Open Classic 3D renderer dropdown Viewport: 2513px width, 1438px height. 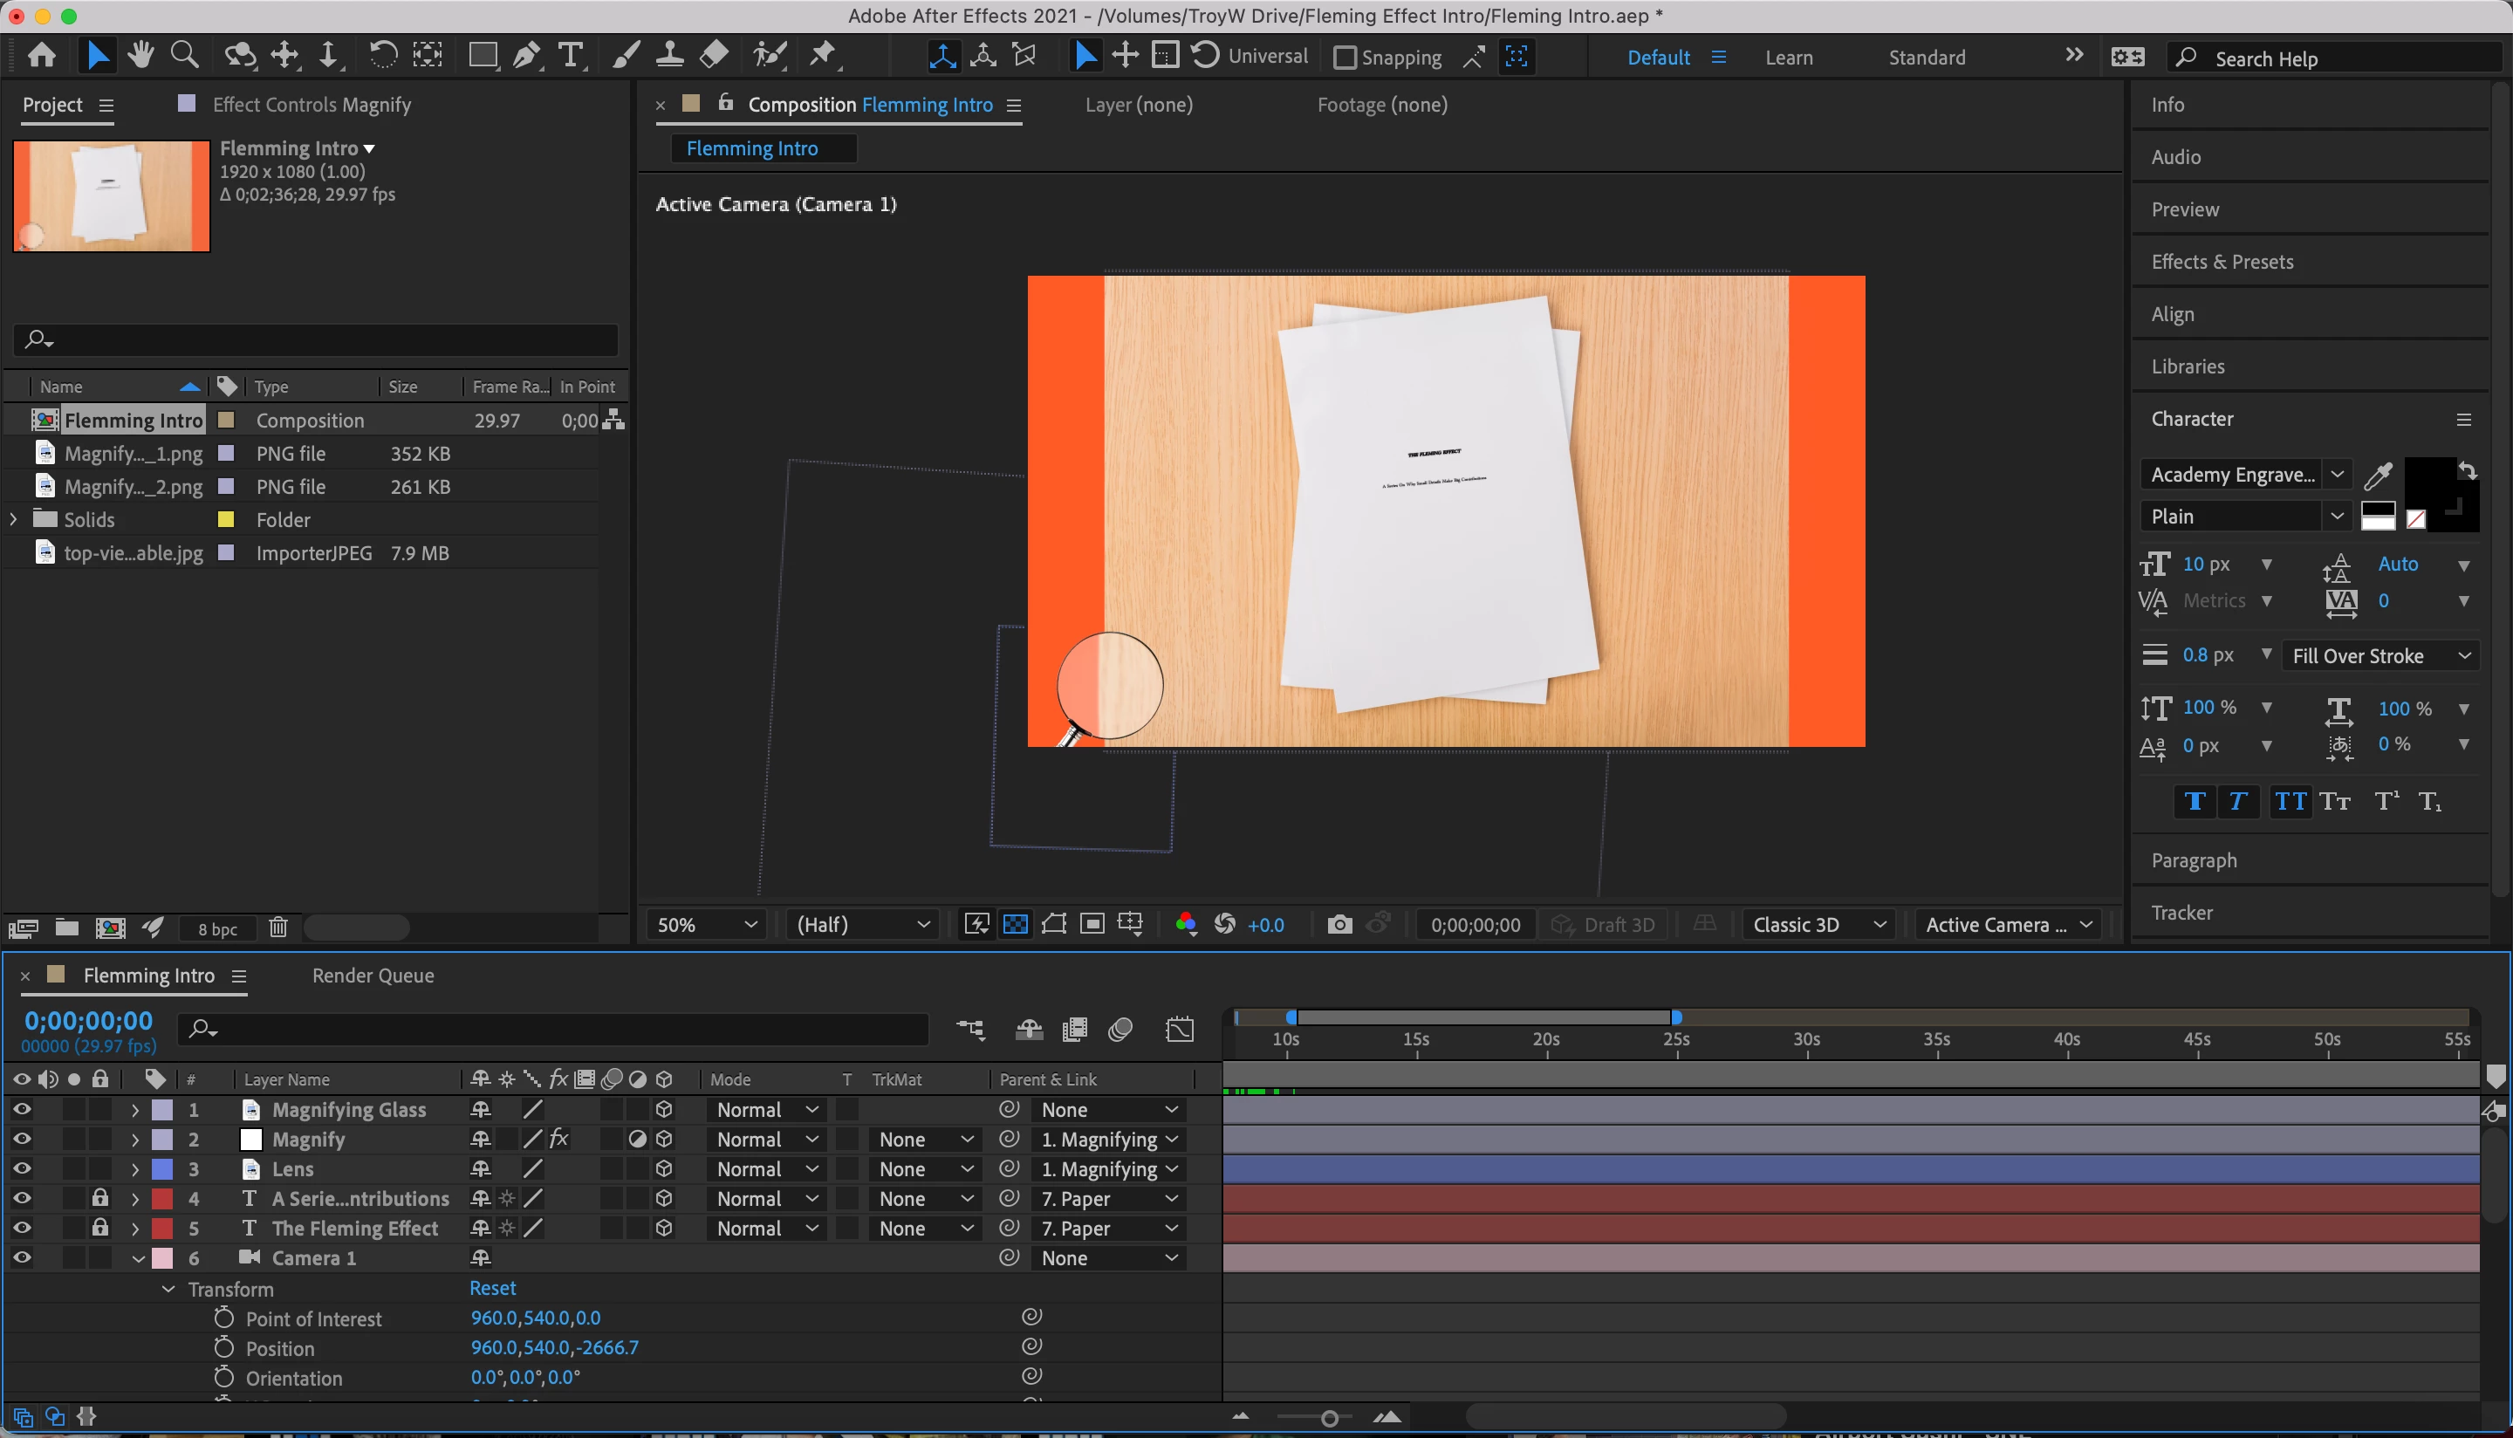(x=1818, y=924)
